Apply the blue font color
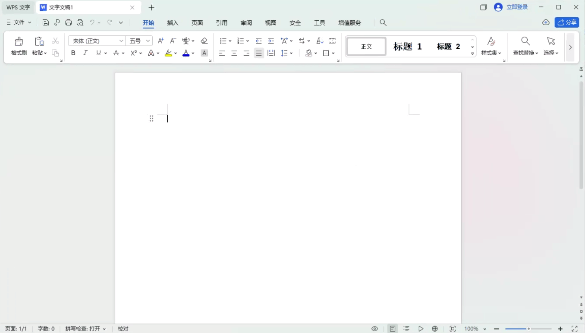585x333 pixels. 186,53
